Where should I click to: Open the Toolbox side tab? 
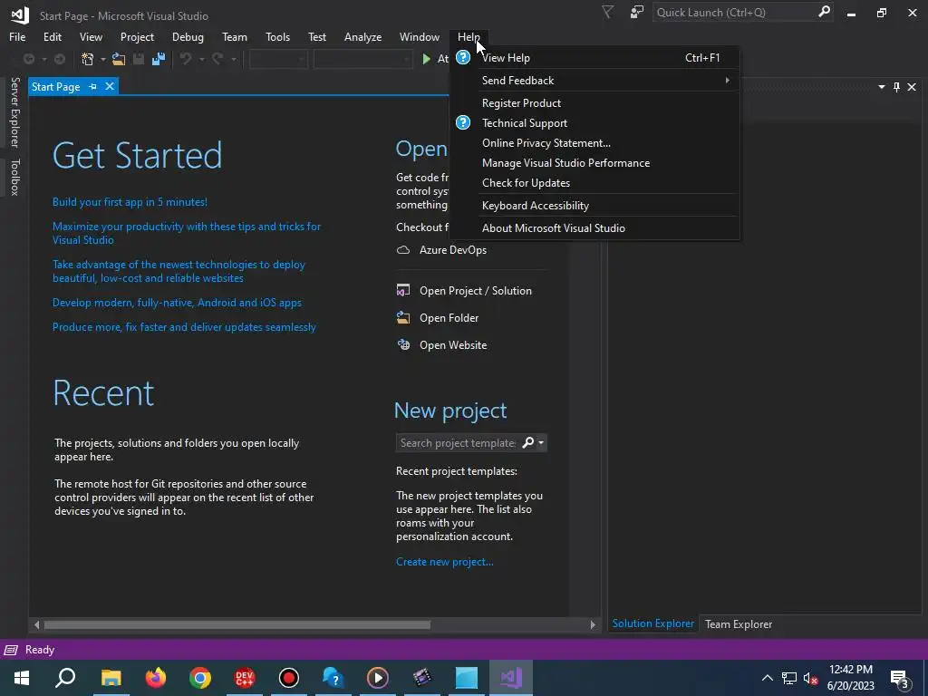pyautogui.click(x=14, y=177)
